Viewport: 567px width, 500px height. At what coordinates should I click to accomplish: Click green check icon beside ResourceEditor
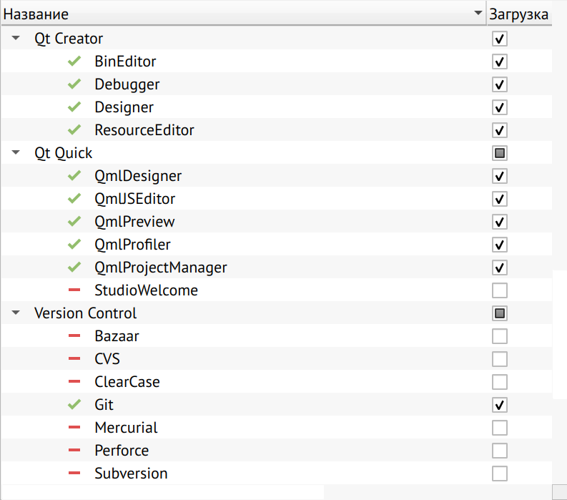coord(74,129)
